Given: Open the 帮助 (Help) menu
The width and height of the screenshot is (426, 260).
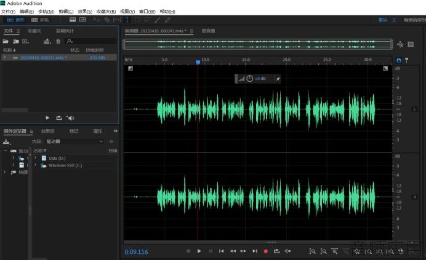Looking at the screenshot, I should click(167, 12).
